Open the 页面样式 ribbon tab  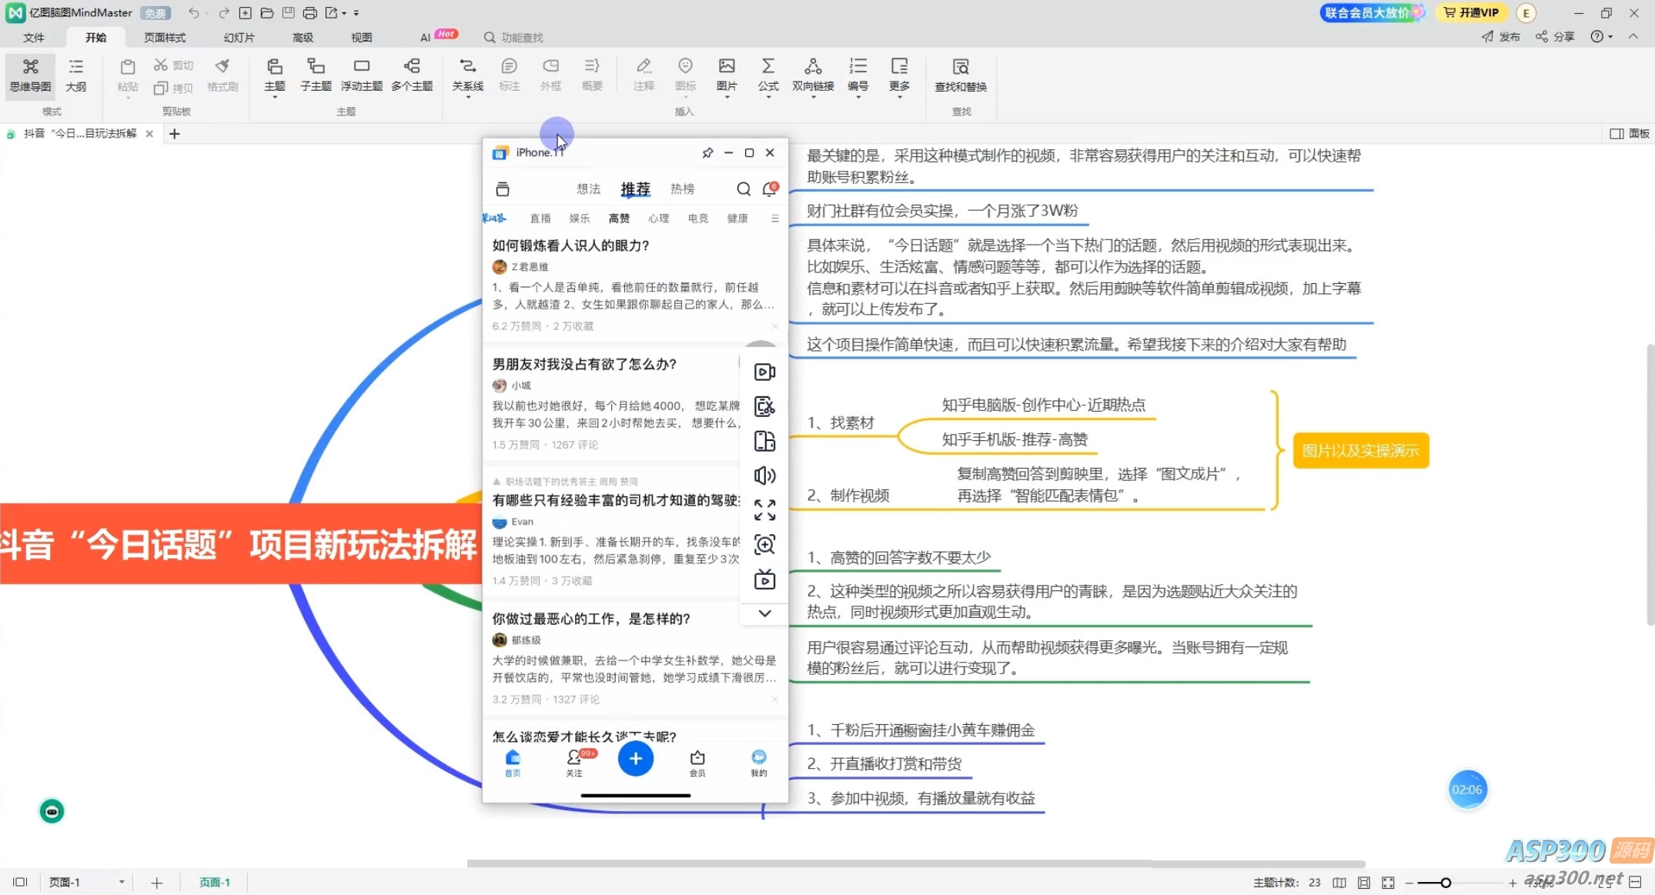165,37
